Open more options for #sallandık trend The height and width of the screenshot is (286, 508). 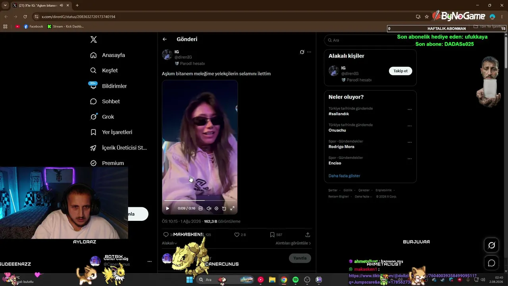pos(410,110)
